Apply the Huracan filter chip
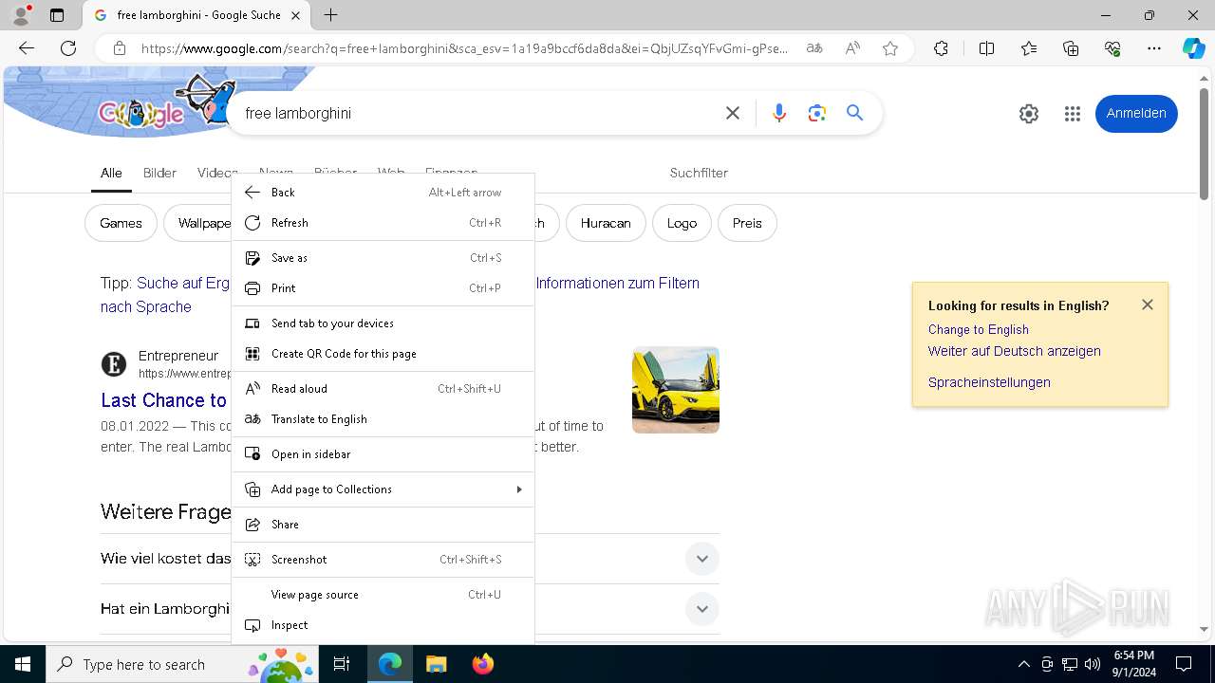 tap(606, 223)
